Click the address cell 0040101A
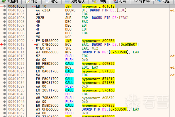 [16, 52]
